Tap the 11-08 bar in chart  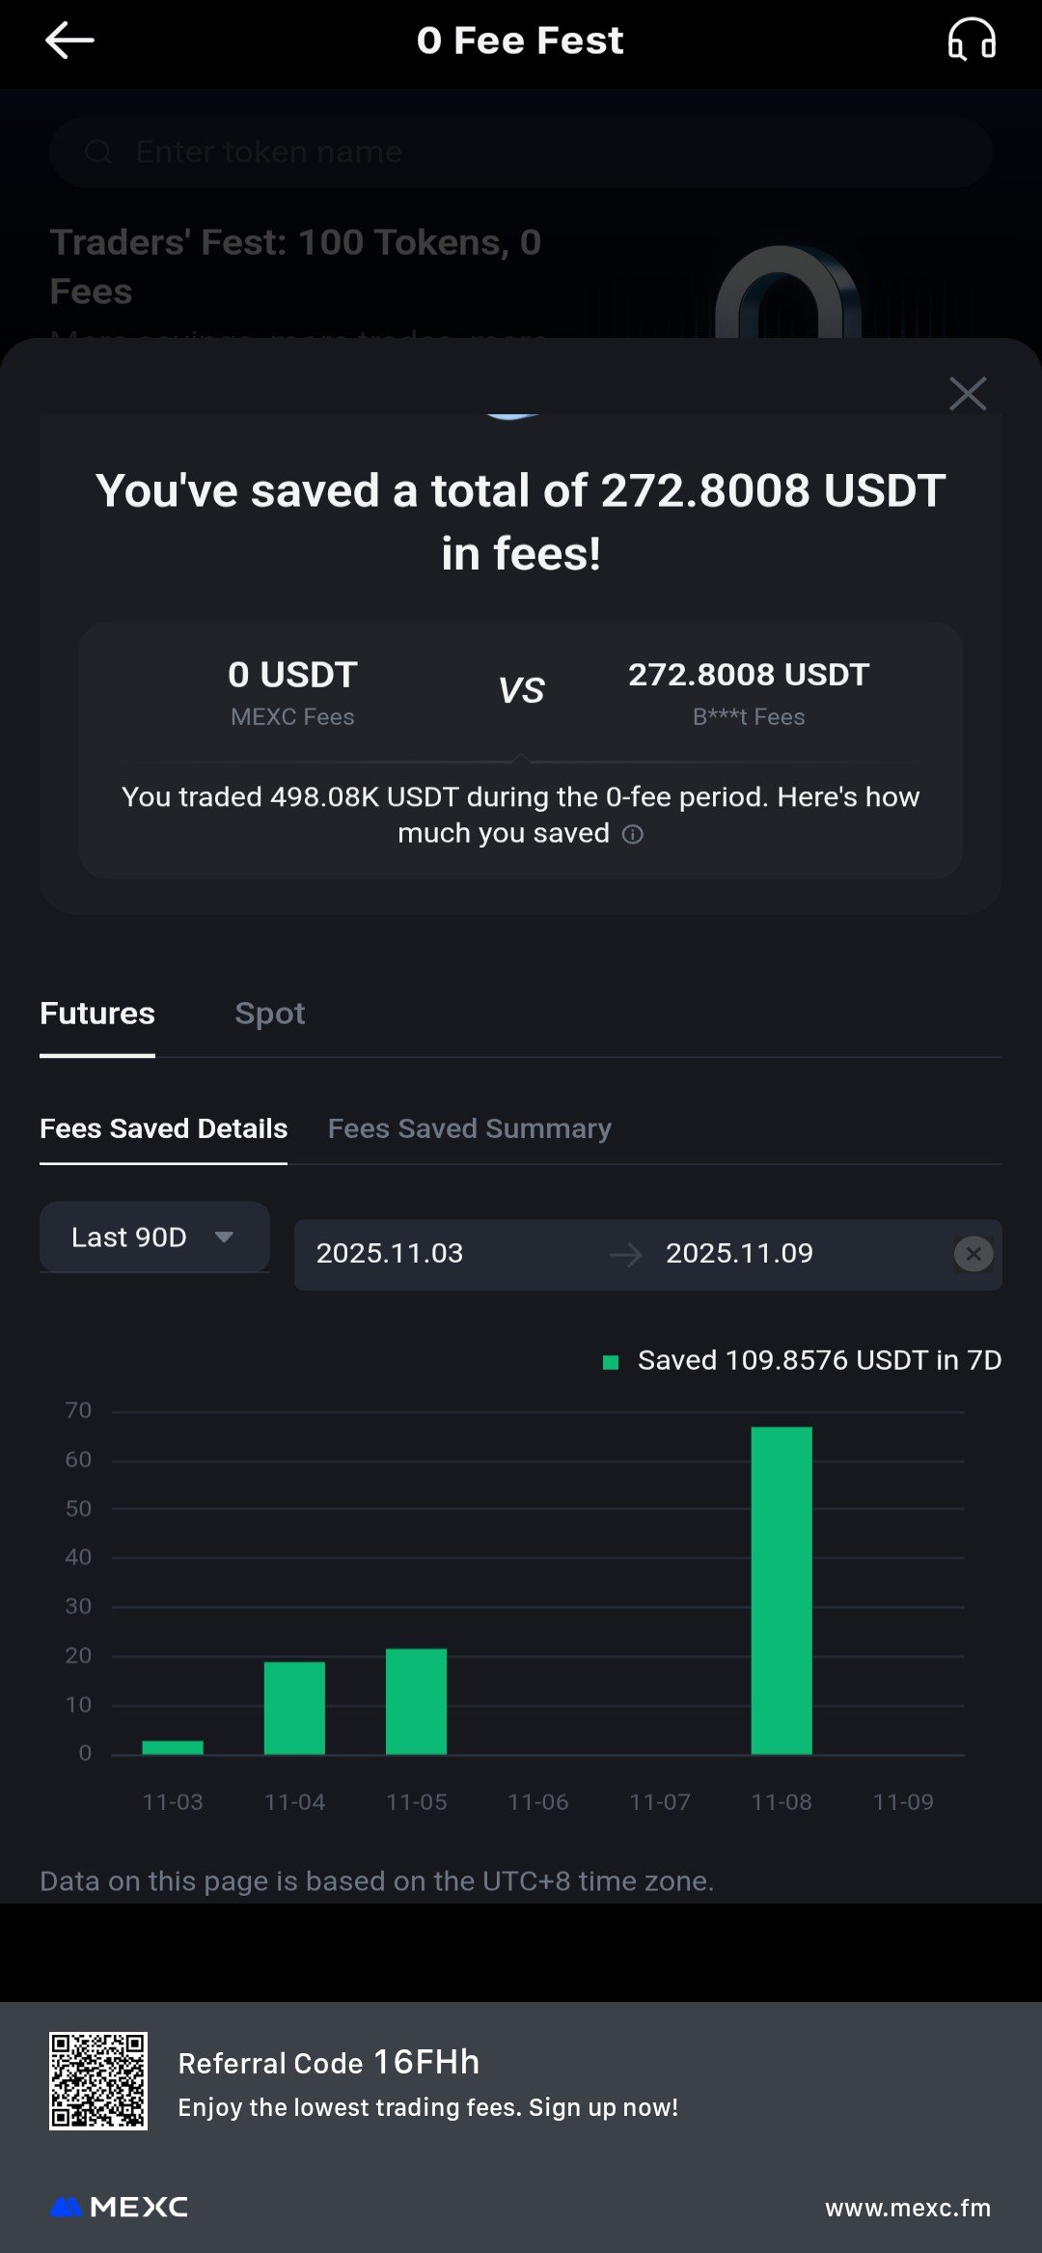coord(781,1591)
